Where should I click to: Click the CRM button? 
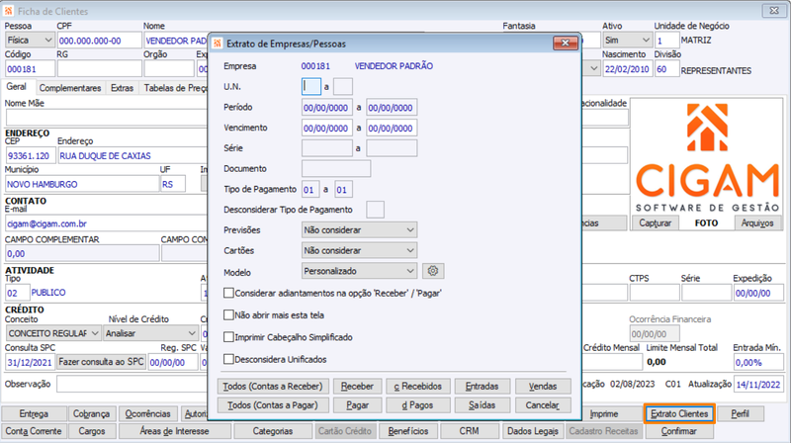point(469,431)
